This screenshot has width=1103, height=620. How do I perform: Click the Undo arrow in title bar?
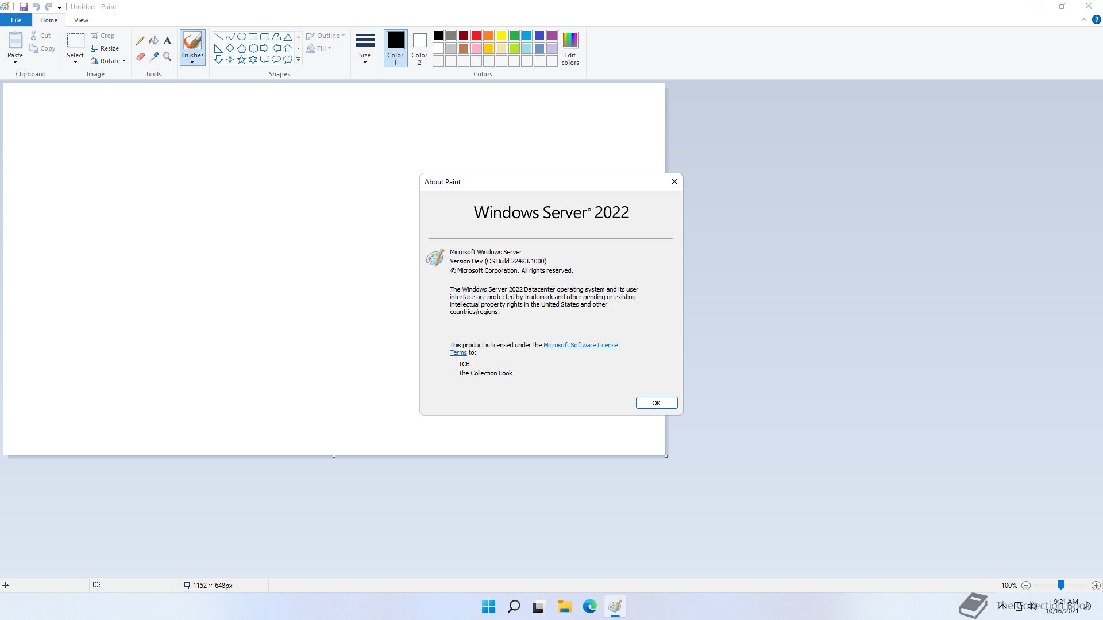tap(36, 7)
